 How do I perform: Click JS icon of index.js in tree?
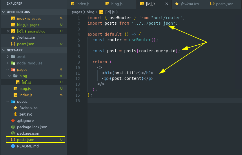(x=15, y=95)
